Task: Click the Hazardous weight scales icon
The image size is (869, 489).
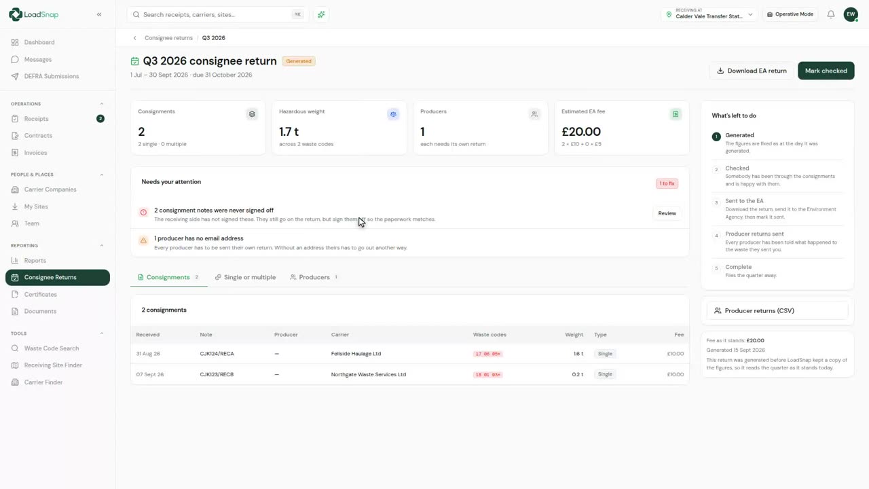Action: tap(393, 114)
